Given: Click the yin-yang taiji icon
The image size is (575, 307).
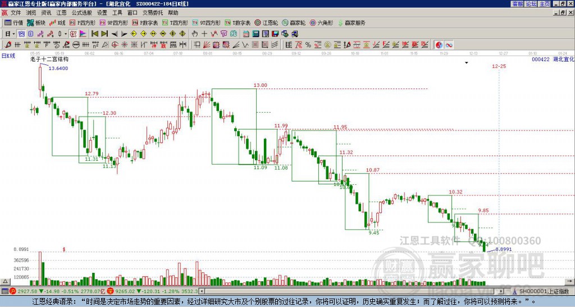Looking at the screenshot, I should click(x=439, y=45).
